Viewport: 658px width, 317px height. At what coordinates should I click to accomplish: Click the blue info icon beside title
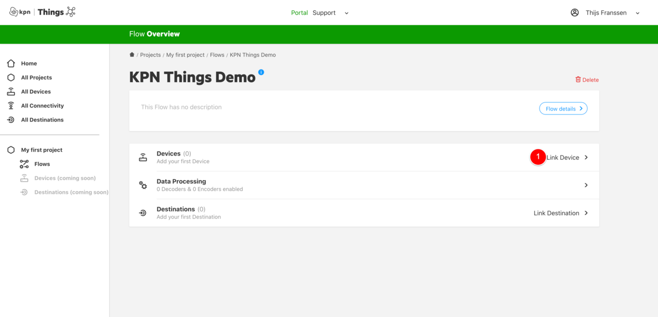click(x=261, y=72)
